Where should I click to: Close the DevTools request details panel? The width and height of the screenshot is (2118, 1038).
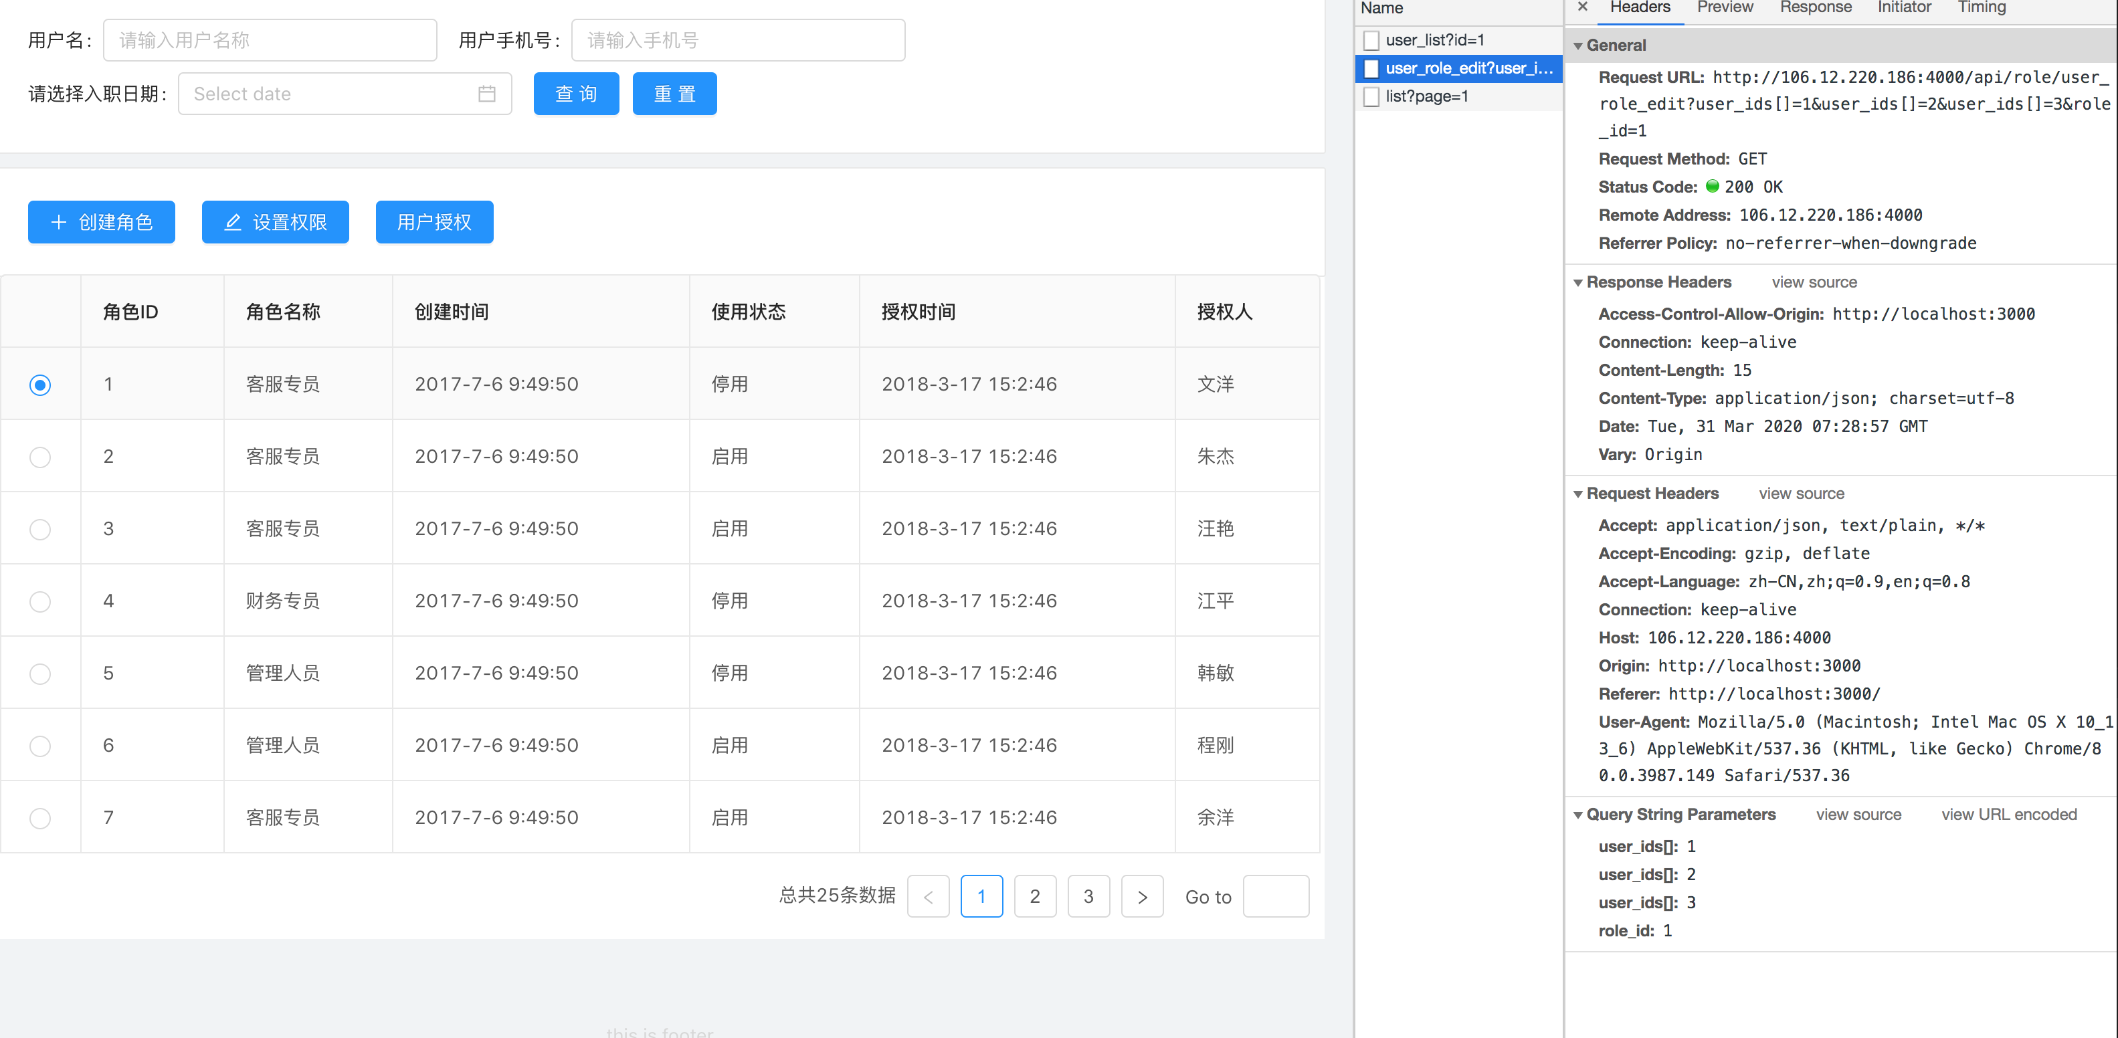[x=1582, y=7]
